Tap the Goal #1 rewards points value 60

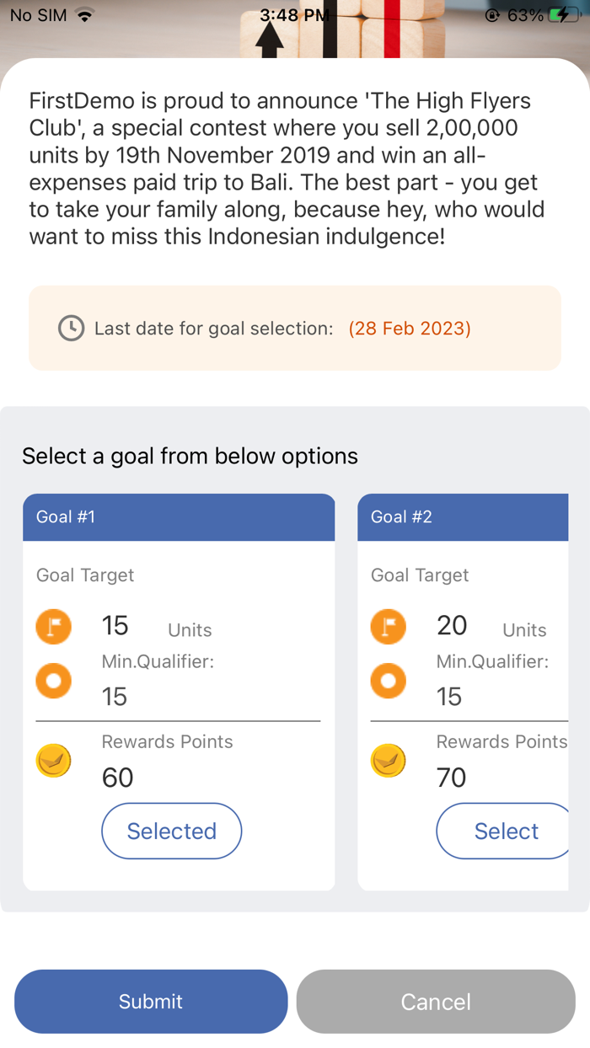point(118,778)
